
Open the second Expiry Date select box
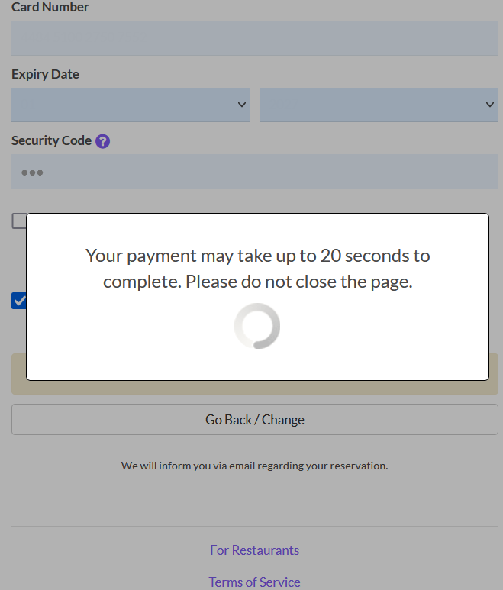(379, 105)
